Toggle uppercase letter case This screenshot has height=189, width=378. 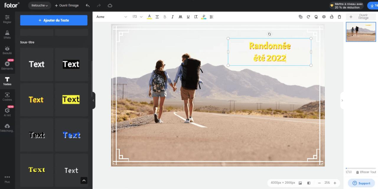[x=180, y=17]
